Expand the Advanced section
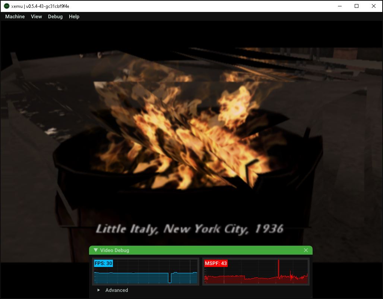The image size is (383, 299). pyautogui.click(x=99, y=290)
